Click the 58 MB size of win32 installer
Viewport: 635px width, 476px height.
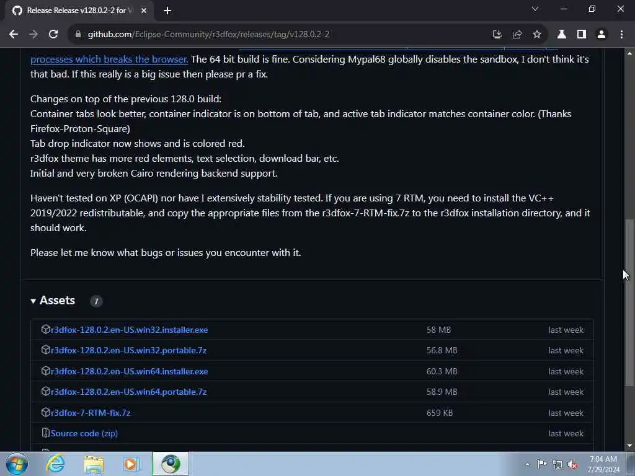click(438, 330)
